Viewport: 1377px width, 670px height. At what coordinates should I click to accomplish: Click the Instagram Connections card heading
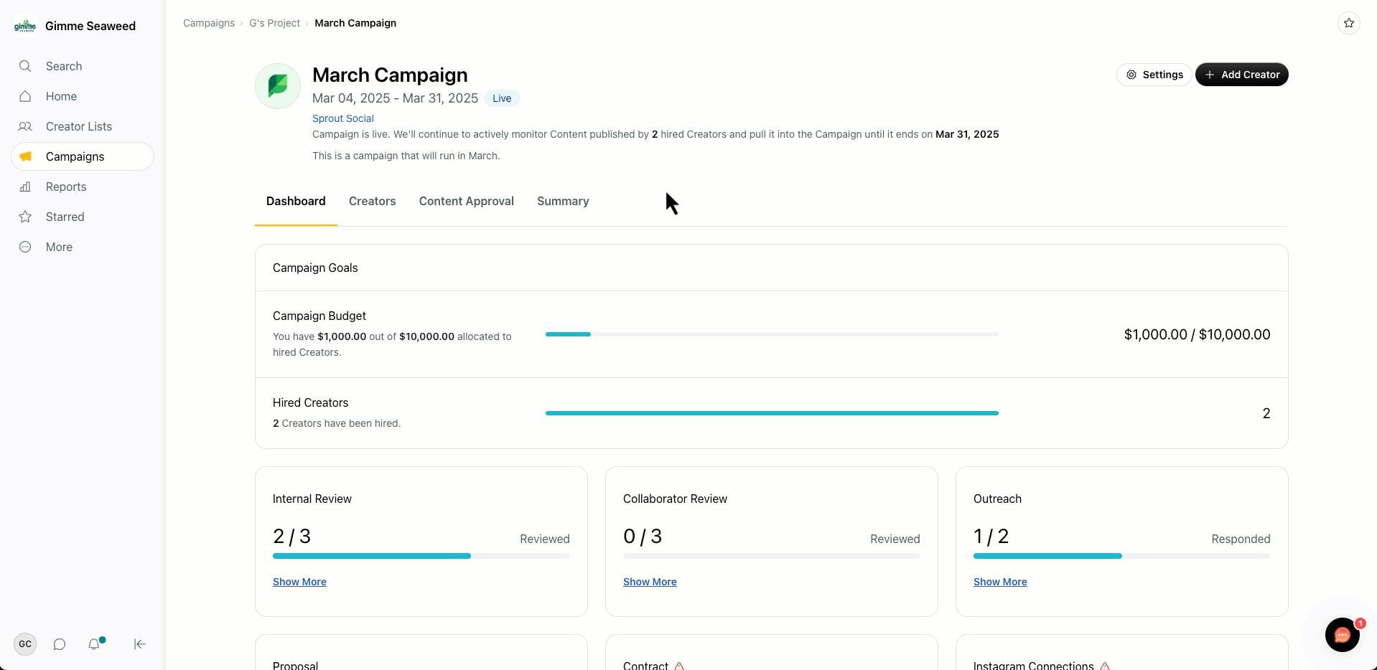1033,665
